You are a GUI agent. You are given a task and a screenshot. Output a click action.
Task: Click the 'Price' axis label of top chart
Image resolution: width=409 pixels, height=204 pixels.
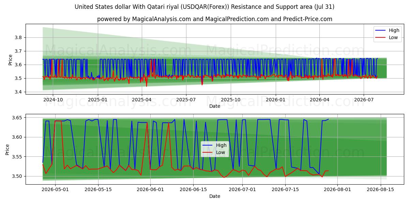click(10, 60)
